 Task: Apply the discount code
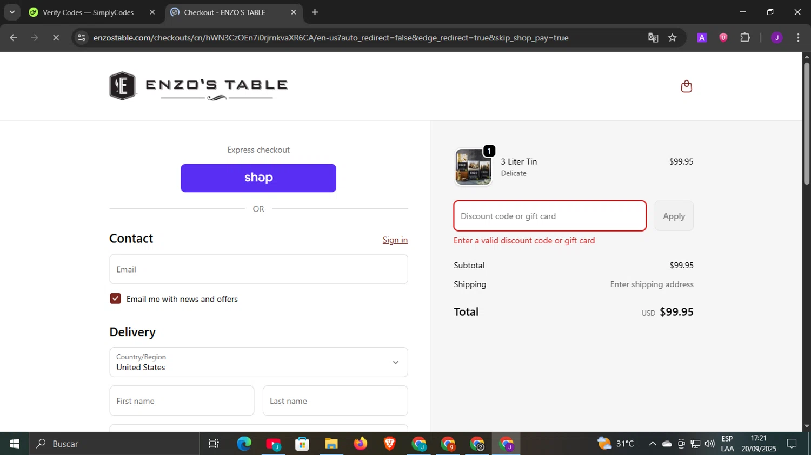click(674, 216)
